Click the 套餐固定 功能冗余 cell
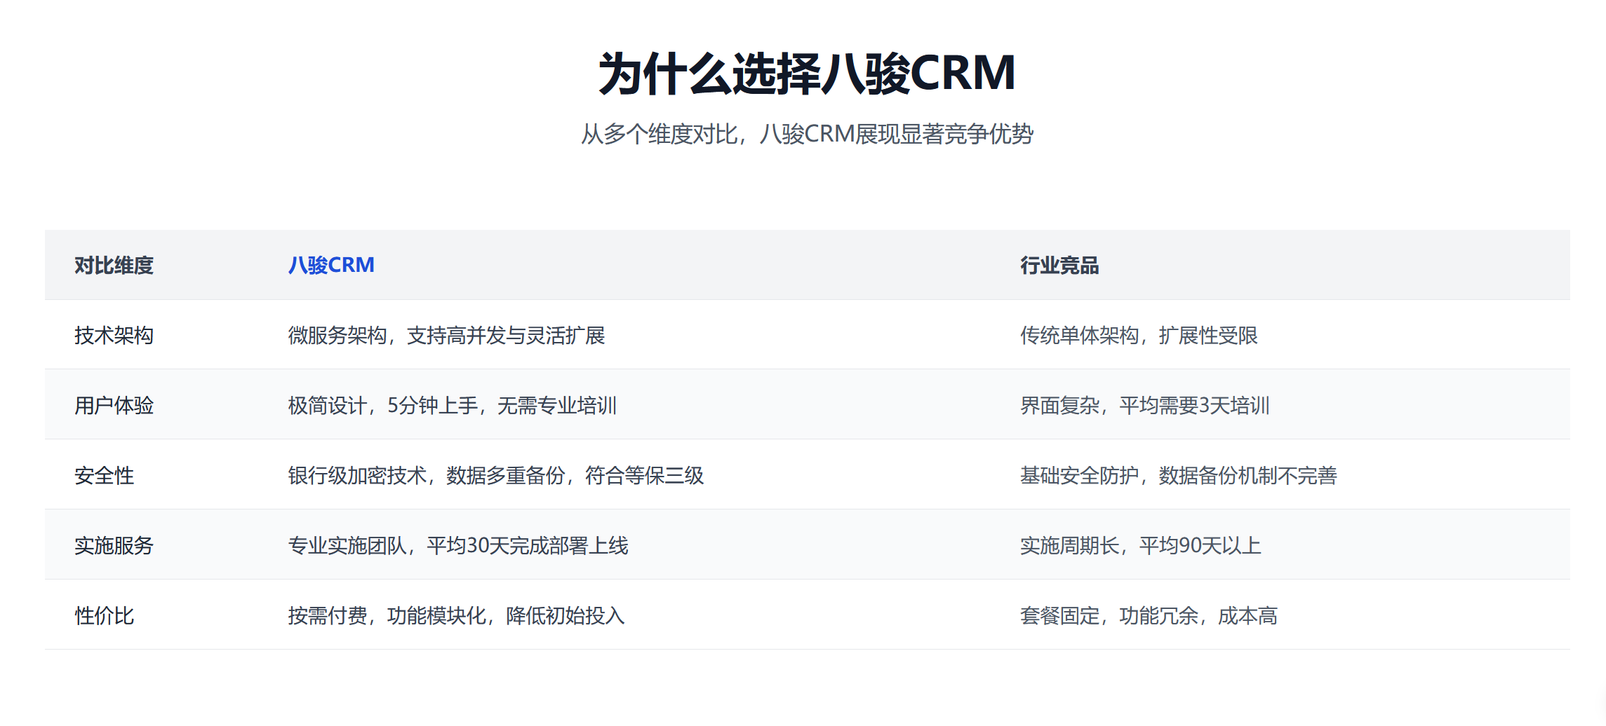Screen dimensions: 1606x726 click(x=1149, y=617)
